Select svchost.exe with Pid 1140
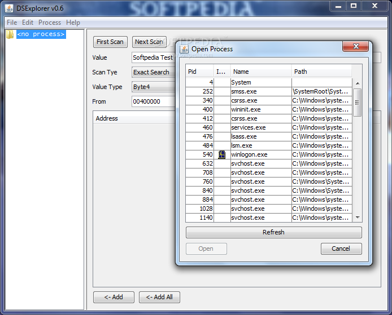 coord(269,218)
